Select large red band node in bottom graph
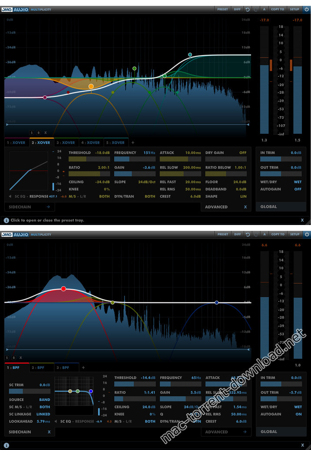The image size is (311, 450). tap(63, 289)
